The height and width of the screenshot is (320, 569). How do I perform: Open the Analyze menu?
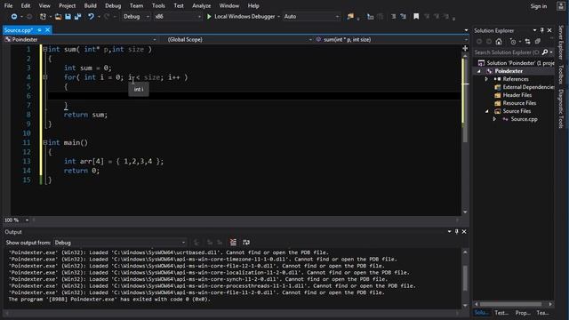202,6
